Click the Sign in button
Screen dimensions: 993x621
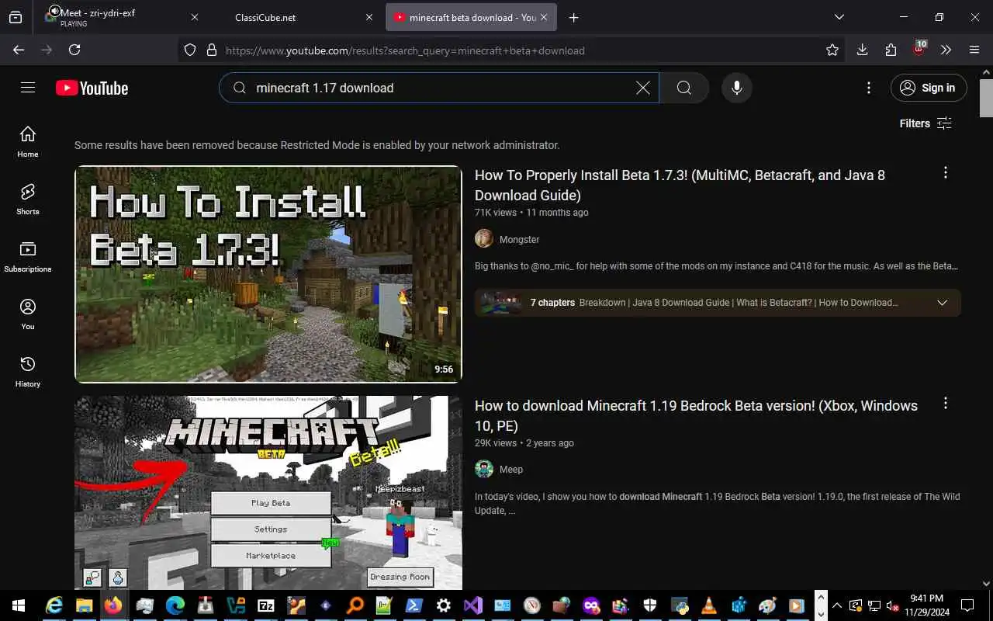coord(929,88)
